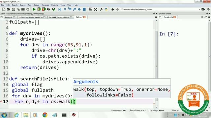
Task: Stop debugging with blue square
Action: point(84,9)
